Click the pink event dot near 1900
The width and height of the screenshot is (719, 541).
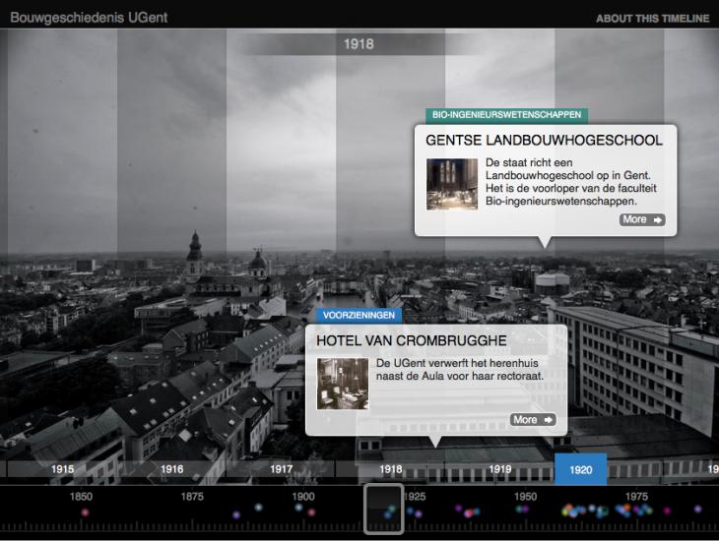(311, 512)
